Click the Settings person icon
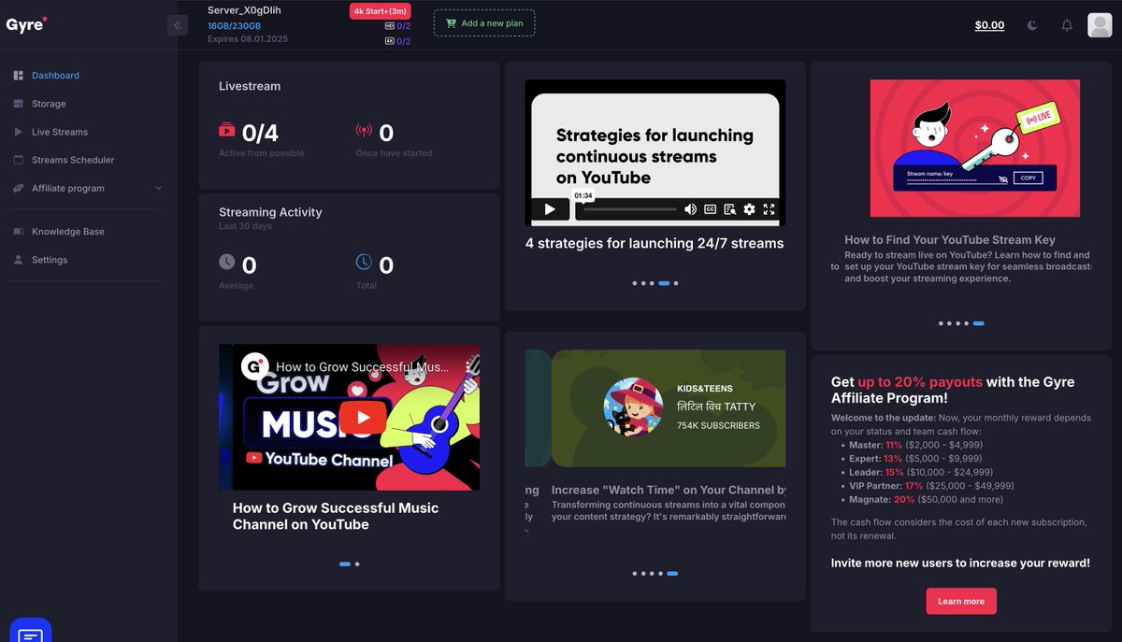This screenshot has height=642, width=1122. [x=19, y=260]
